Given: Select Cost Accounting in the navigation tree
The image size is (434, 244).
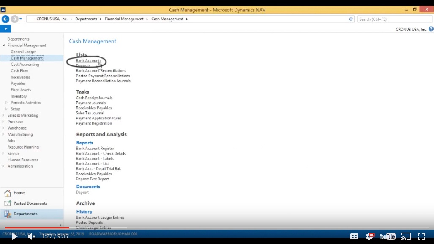Looking at the screenshot, I should pyautogui.click(x=25, y=65).
